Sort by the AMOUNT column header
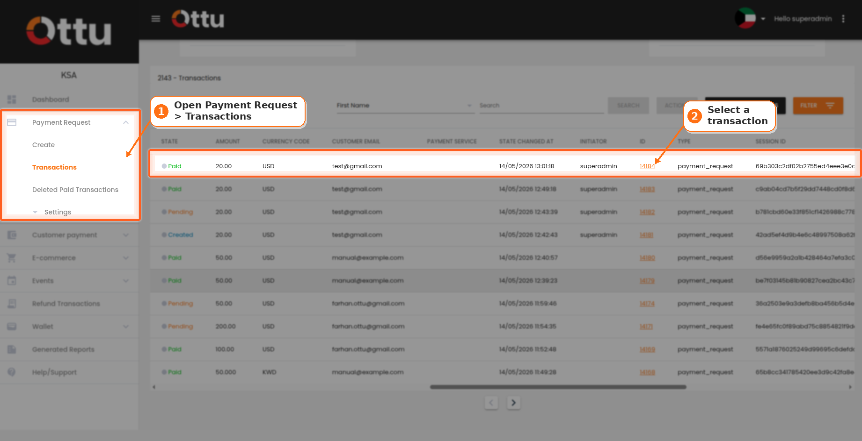The width and height of the screenshot is (862, 441). point(227,142)
